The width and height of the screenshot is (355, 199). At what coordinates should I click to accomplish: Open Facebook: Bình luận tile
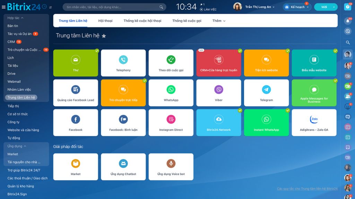(x=123, y=123)
